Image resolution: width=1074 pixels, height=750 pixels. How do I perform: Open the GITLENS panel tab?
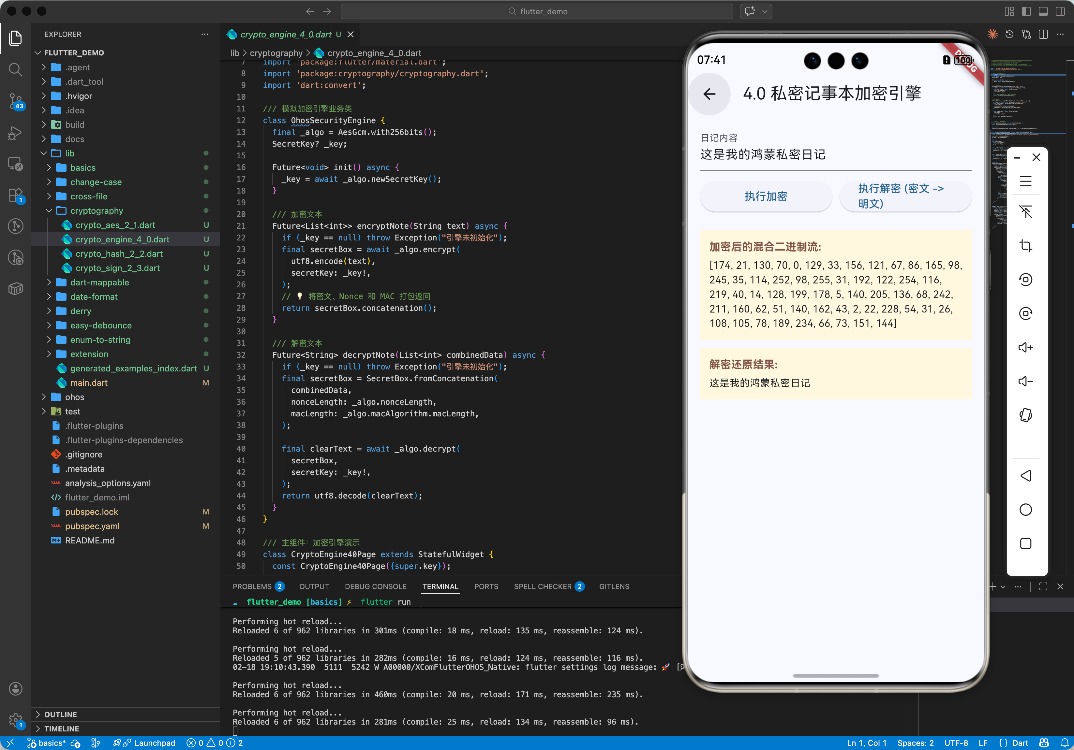click(614, 586)
